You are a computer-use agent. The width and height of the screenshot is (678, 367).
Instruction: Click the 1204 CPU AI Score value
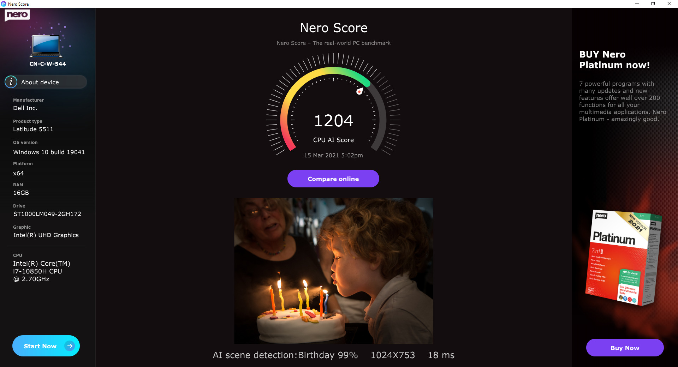(333, 121)
